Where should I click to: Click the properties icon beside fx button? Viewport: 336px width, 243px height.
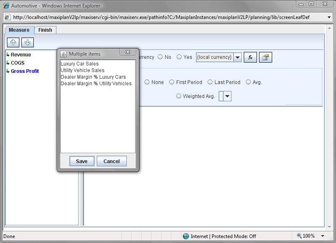[266, 57]
